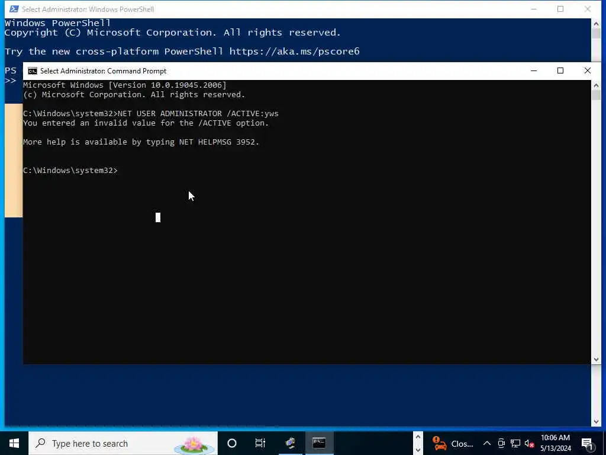
Task: Maximize the Windows PowerShell window
Action: tap(560, 9)
